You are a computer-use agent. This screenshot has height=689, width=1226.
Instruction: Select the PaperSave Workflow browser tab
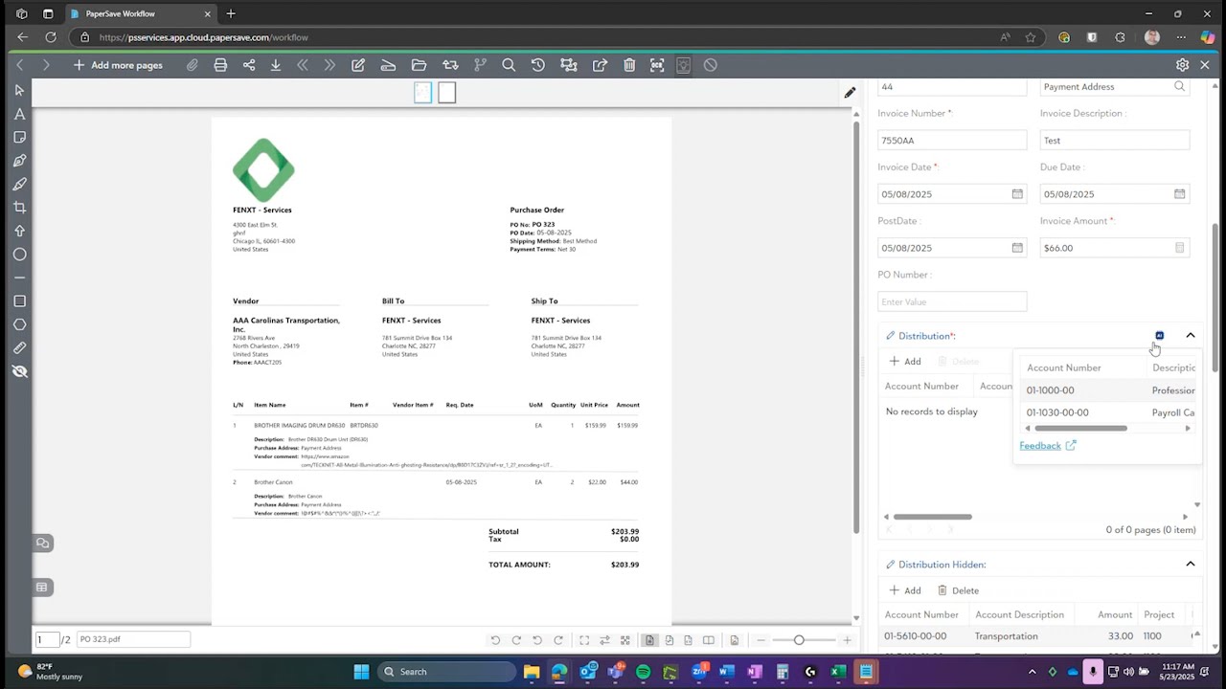tap(141, 13)
